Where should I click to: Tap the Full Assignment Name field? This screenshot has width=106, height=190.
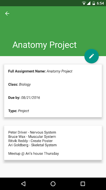(x=40, y=71)
